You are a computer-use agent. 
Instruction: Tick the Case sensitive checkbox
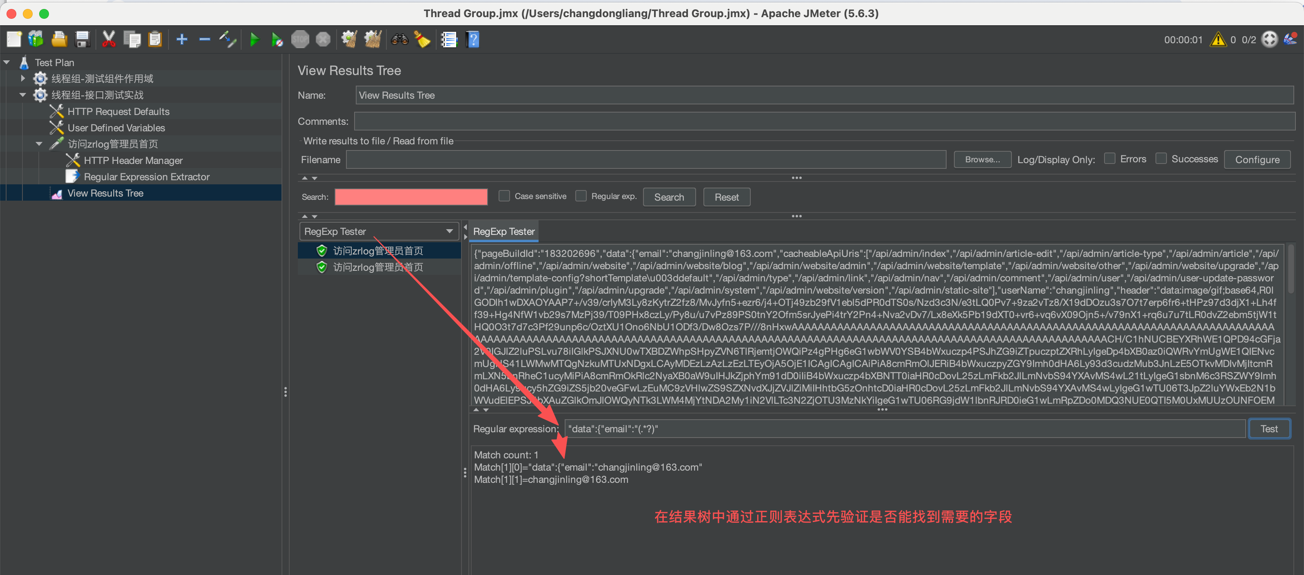click(x=504, y=196)
